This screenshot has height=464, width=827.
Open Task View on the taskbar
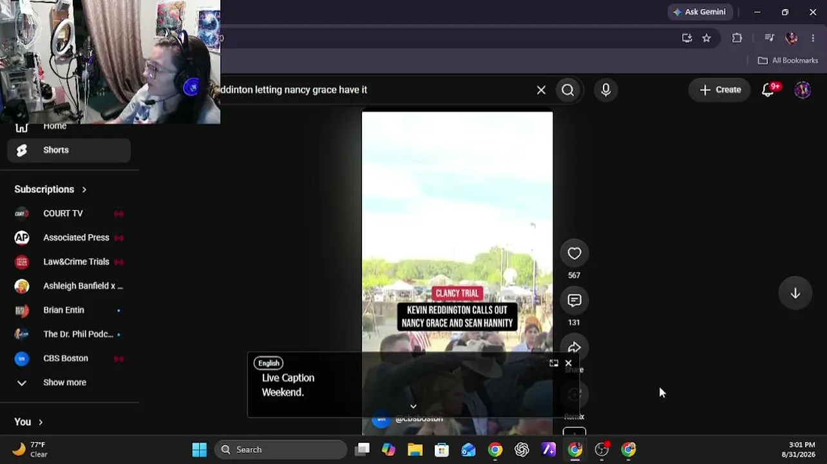pyautogui.click(x=362, y=450)
